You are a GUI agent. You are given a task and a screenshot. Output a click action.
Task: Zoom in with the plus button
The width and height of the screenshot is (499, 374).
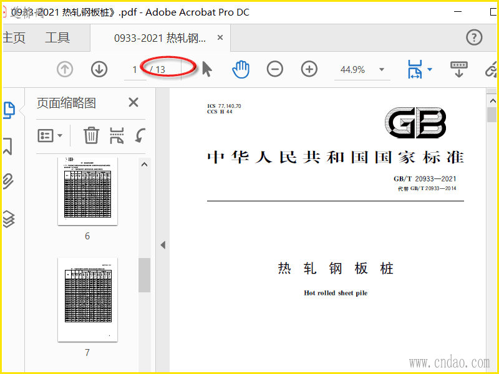309,69
